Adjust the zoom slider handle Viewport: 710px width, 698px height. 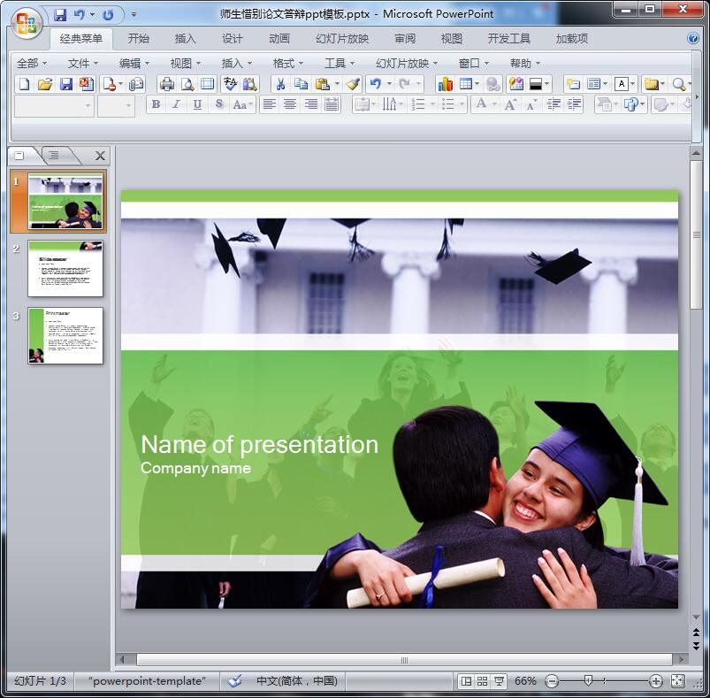tap(588, 681)
